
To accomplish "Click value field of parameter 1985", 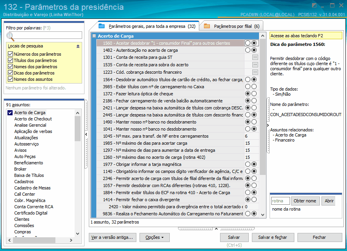I will click(x=252, y=143).
